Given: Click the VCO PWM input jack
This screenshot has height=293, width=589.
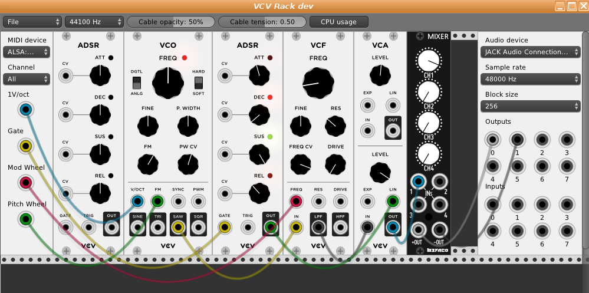Looking at the screenshot, I should [x=198, y=202].
